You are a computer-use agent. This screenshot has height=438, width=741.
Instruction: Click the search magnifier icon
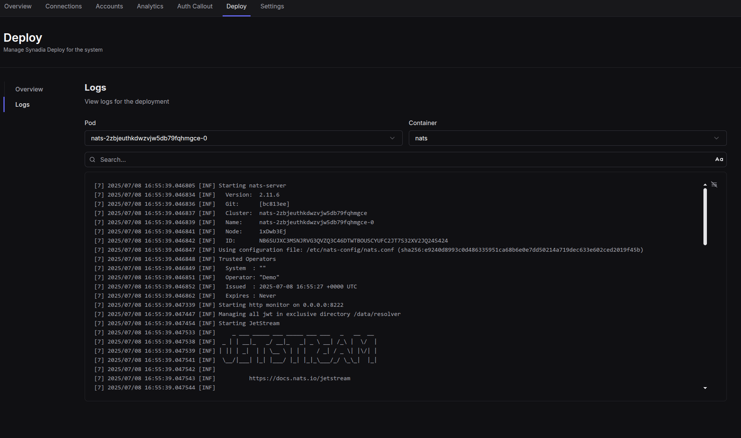[x=92, y=160]
